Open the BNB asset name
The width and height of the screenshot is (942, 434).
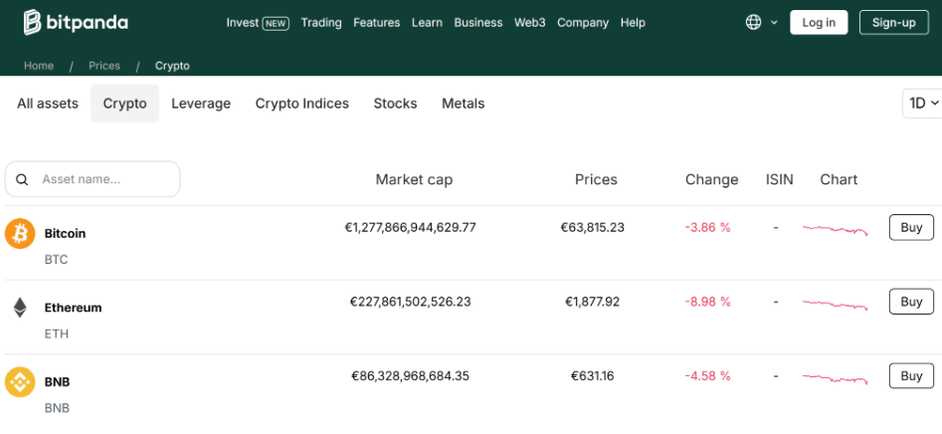coord(57,382)
